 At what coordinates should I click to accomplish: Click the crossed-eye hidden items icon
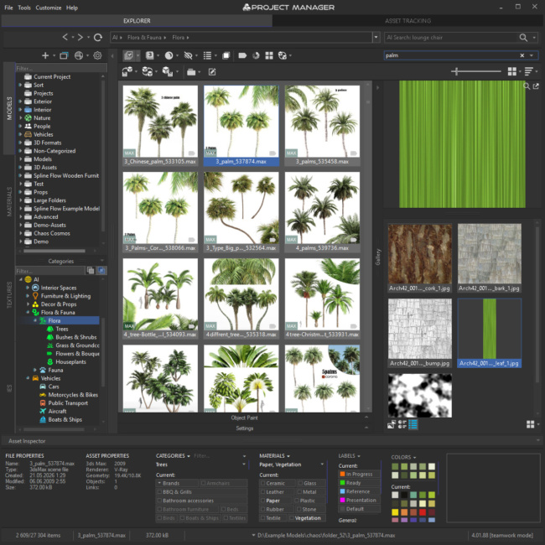point(188,55)
